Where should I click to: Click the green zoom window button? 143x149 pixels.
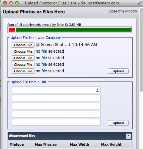click(x=17, y=3)
